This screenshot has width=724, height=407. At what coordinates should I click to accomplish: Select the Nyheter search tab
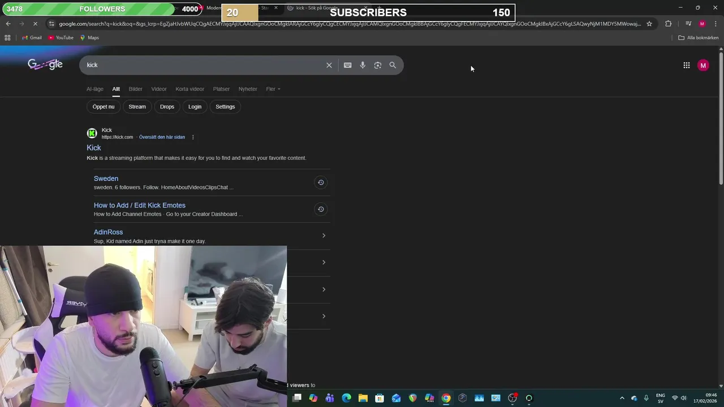coord(248,89)
